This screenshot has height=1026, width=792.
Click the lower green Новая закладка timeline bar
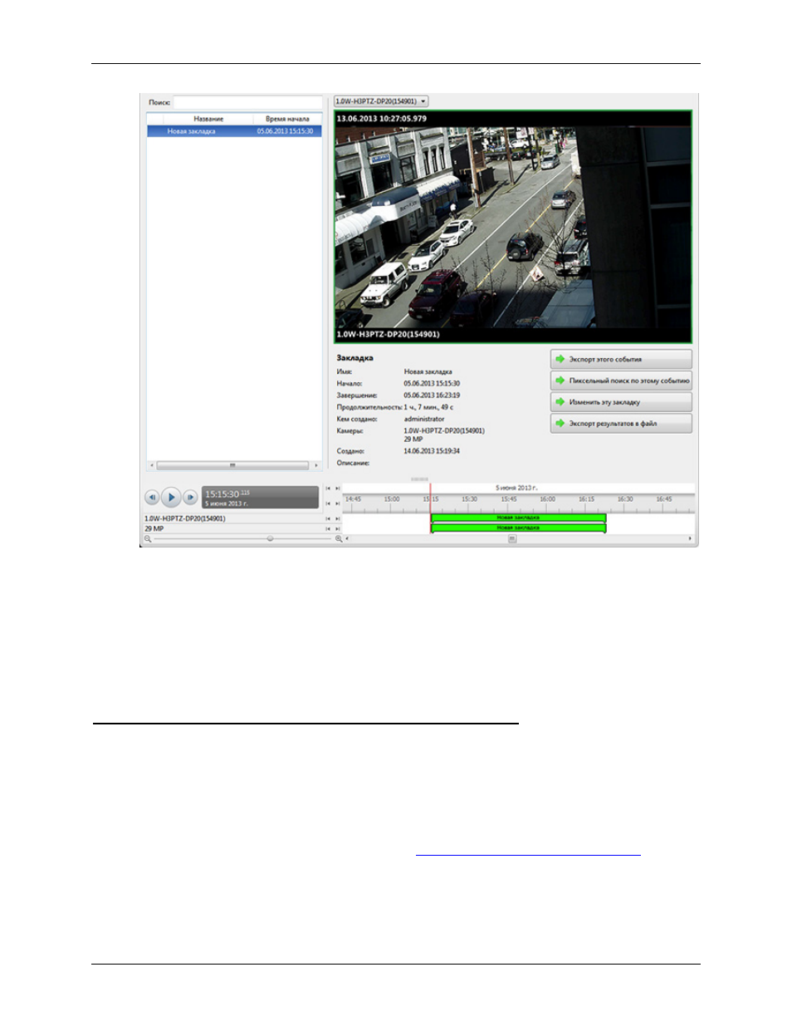point(518,528)
